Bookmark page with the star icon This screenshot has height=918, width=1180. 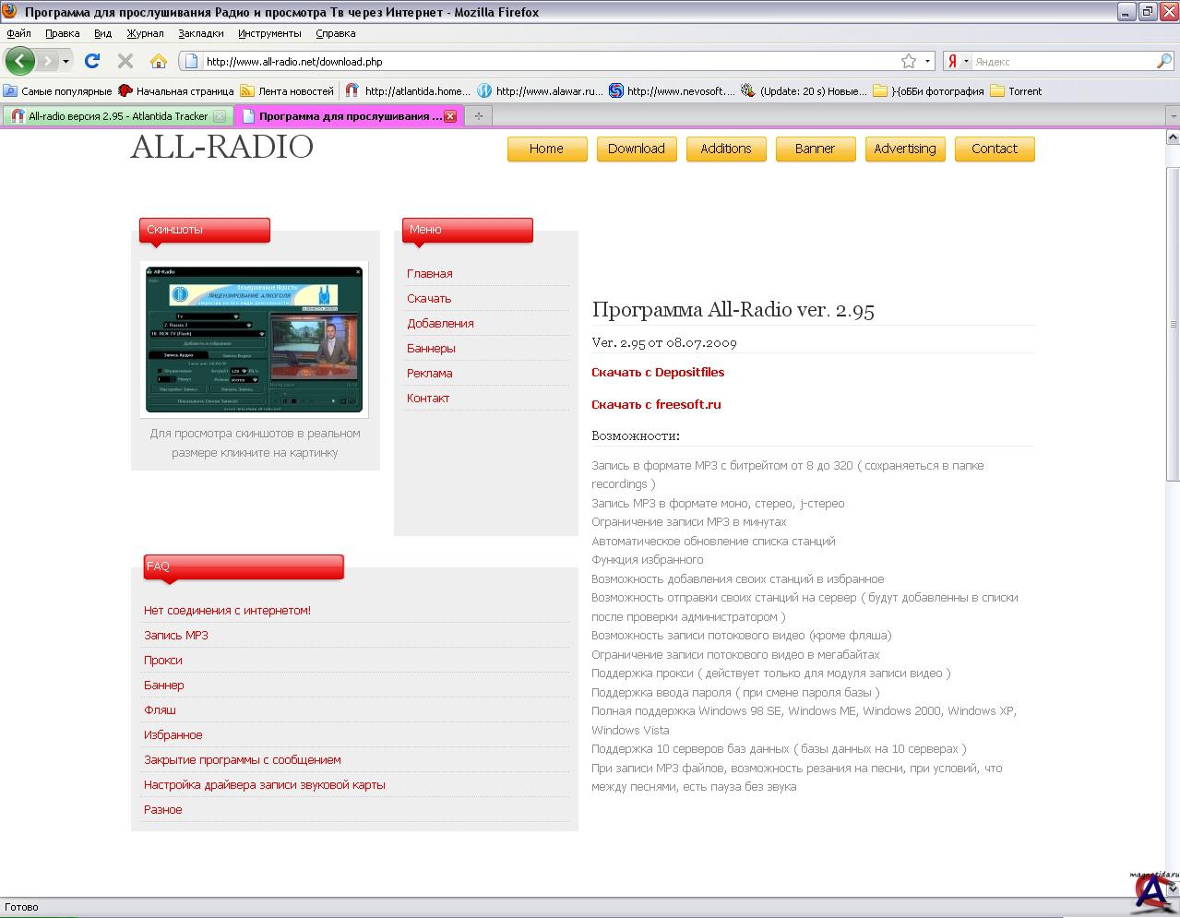[909, 62]
